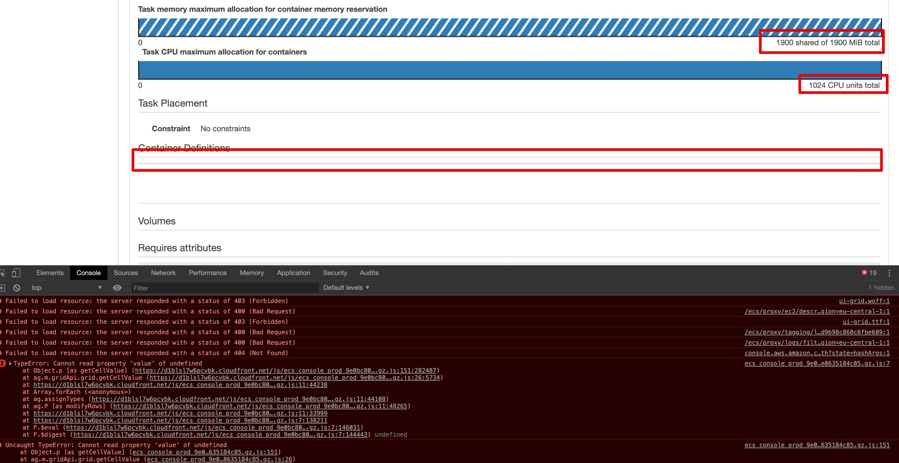Image resolution: width=899 pixels, height=463 pixels.
Task: Click the js:7:144443 stack trace URL
Action: 220,435
